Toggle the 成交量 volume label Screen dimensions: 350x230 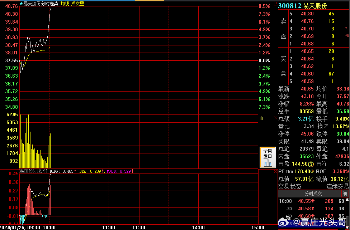point(78,4)
